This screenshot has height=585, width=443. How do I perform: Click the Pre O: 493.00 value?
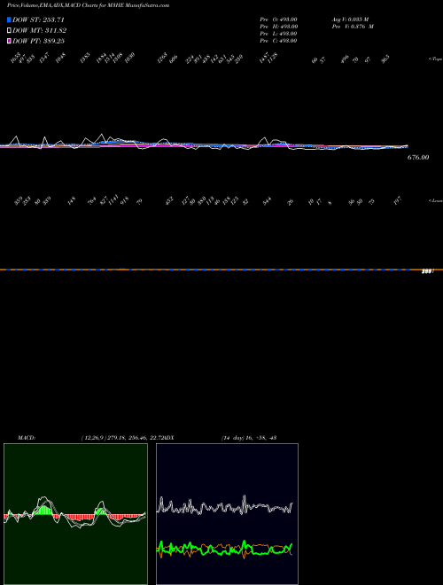pos(278,19)
